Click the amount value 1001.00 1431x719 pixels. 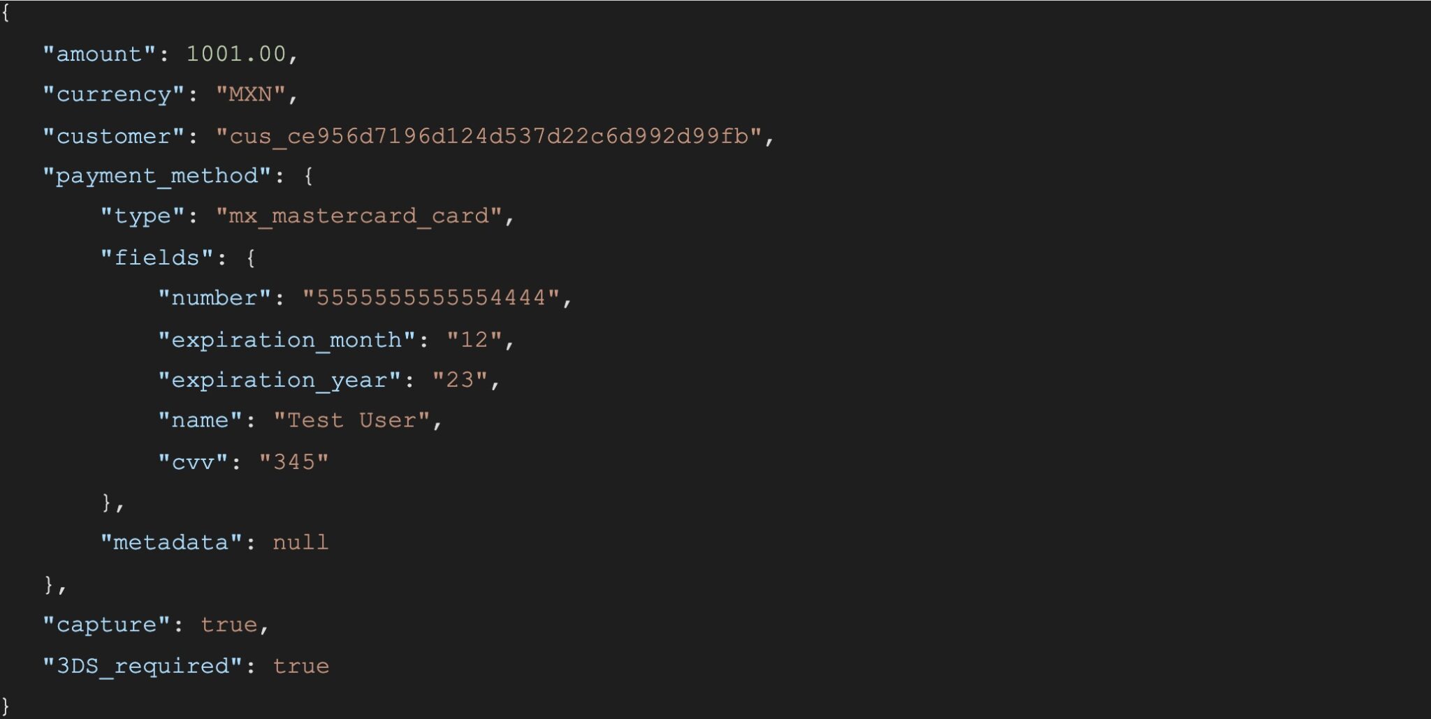235,54
